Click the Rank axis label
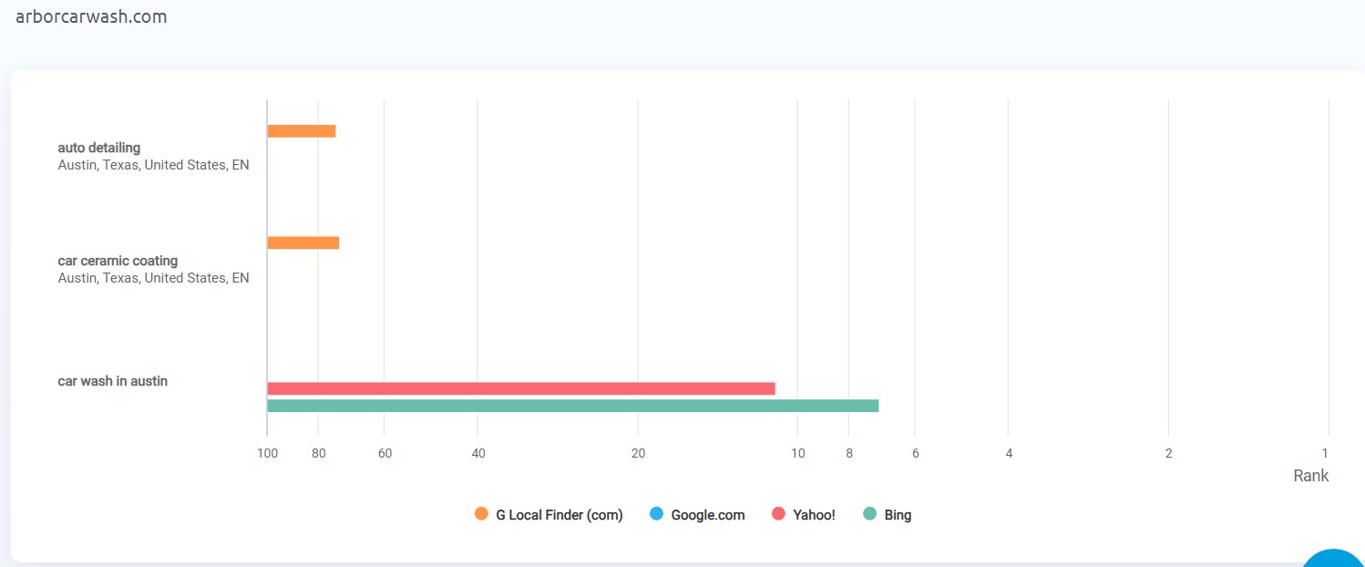 (1310, 476)
